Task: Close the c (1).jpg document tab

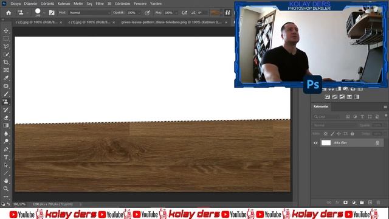Action: tap(114, 23)
